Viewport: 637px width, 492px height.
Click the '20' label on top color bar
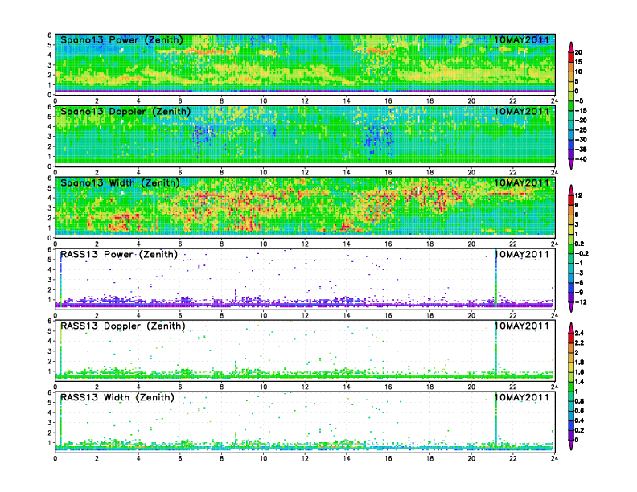[578, 52]
